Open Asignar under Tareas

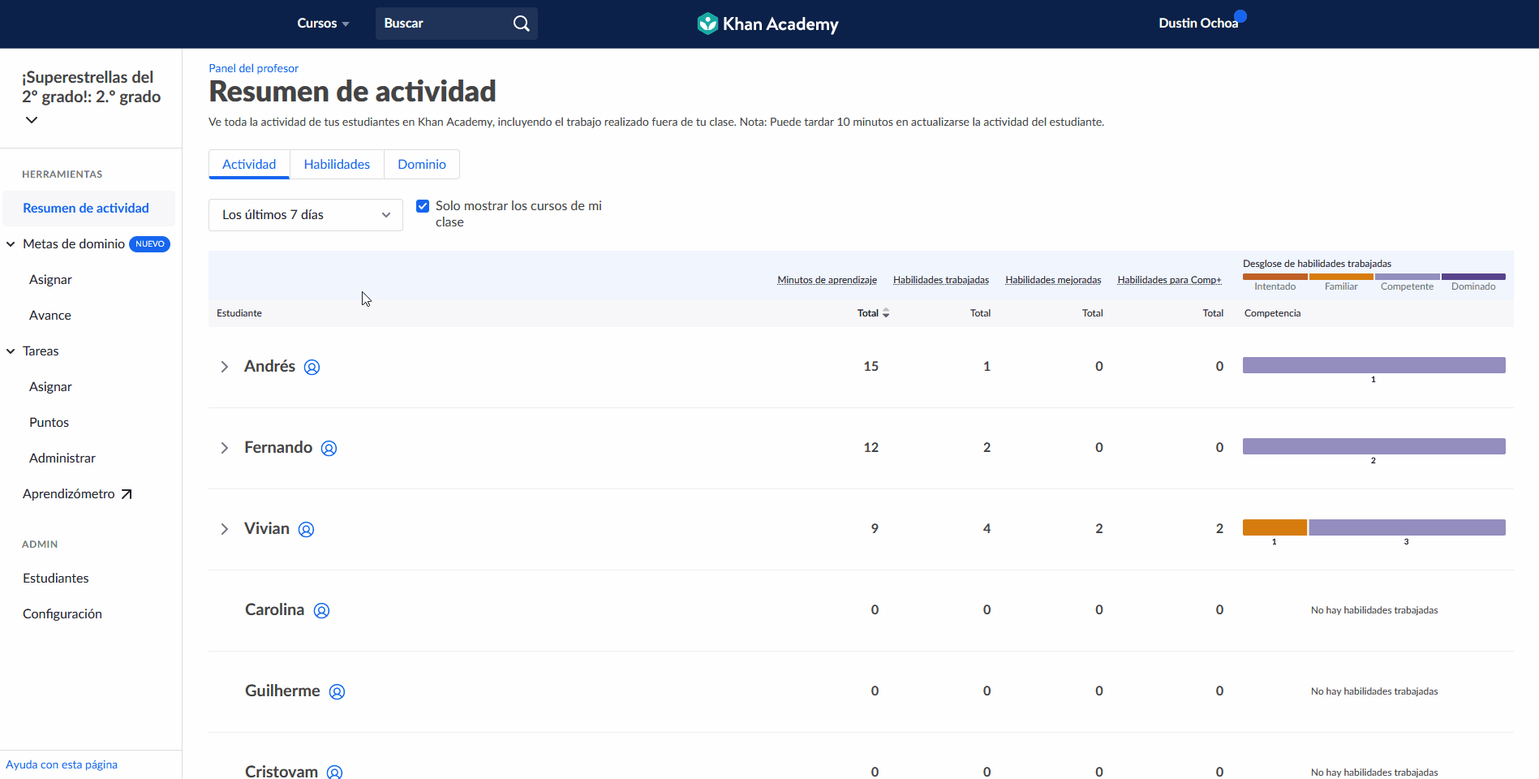click(50, 387)
